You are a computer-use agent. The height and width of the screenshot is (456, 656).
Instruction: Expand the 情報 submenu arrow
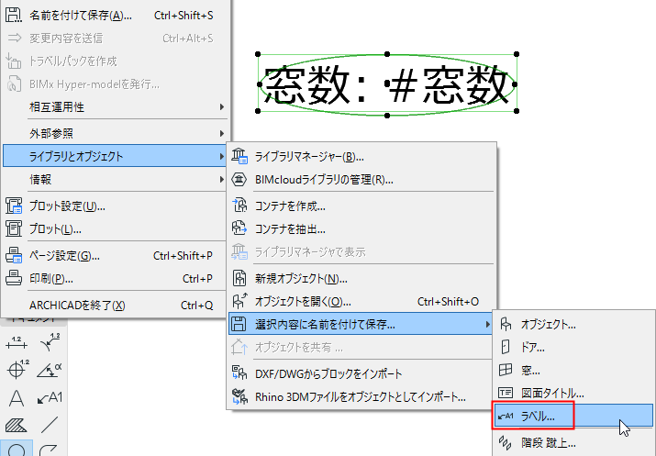222,180
